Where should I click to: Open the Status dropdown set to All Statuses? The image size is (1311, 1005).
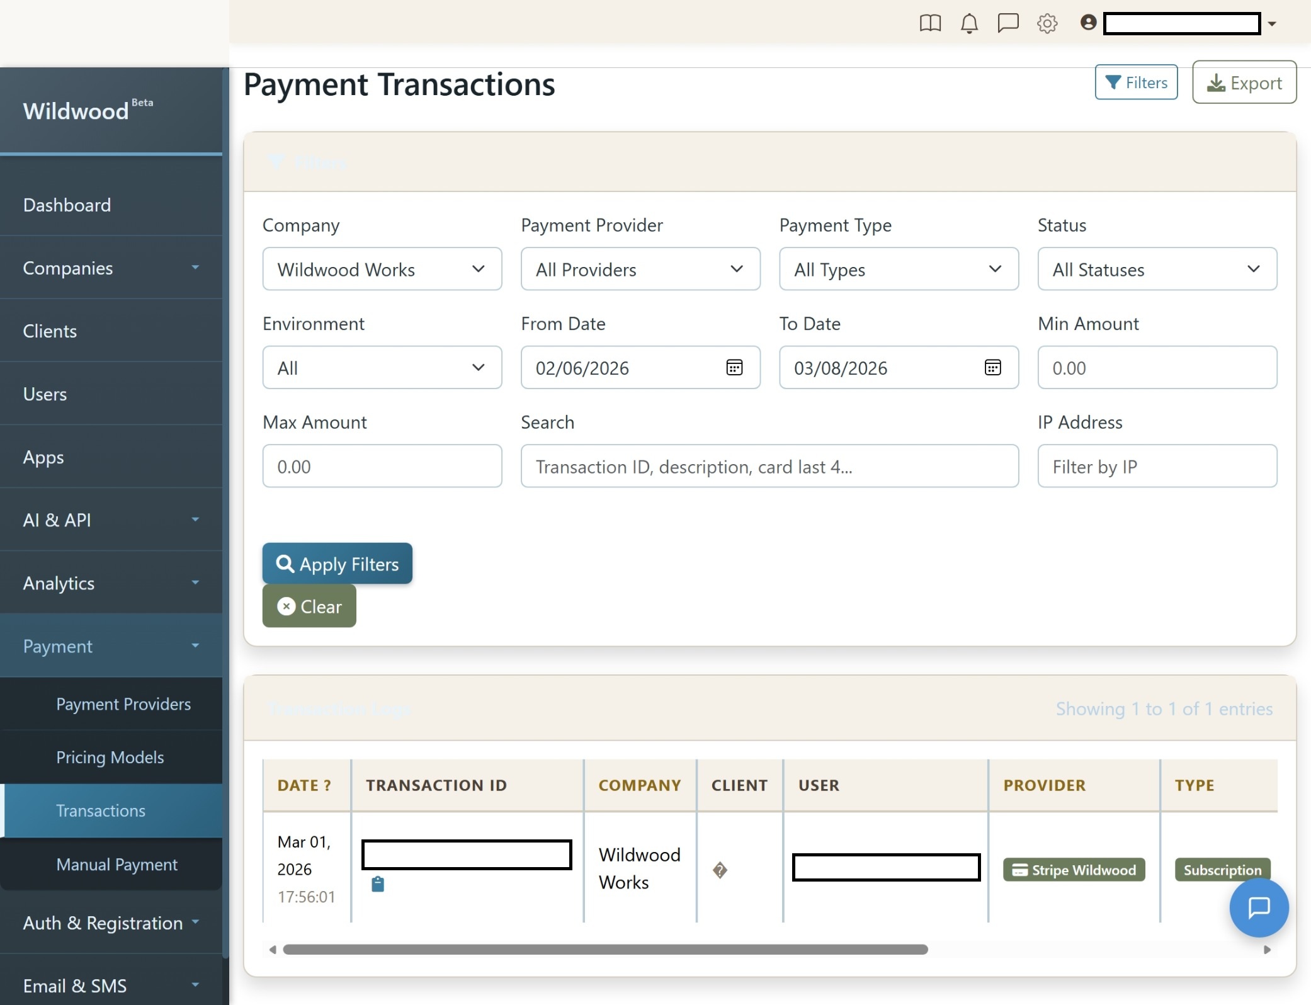click(x=1156, y=269)
